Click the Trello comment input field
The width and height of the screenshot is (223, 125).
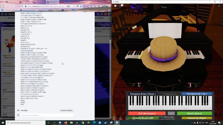(x=47, y=115)
